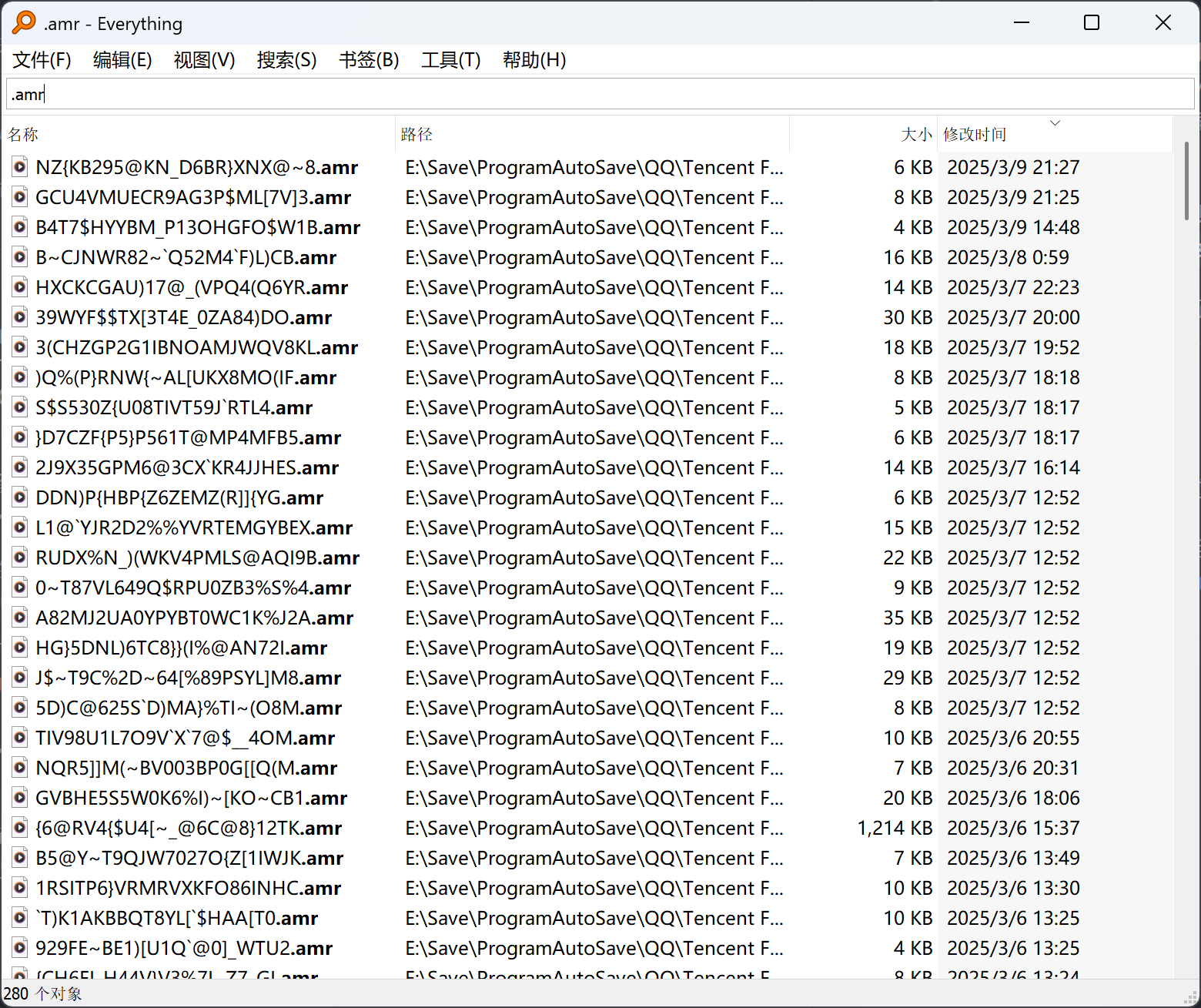Click file icon of B4T7$HYYBM_P13OHGFO$W1B.amr
Image resolution: width=1201 pixels, height=1008 pixels.
pos(20,227)
